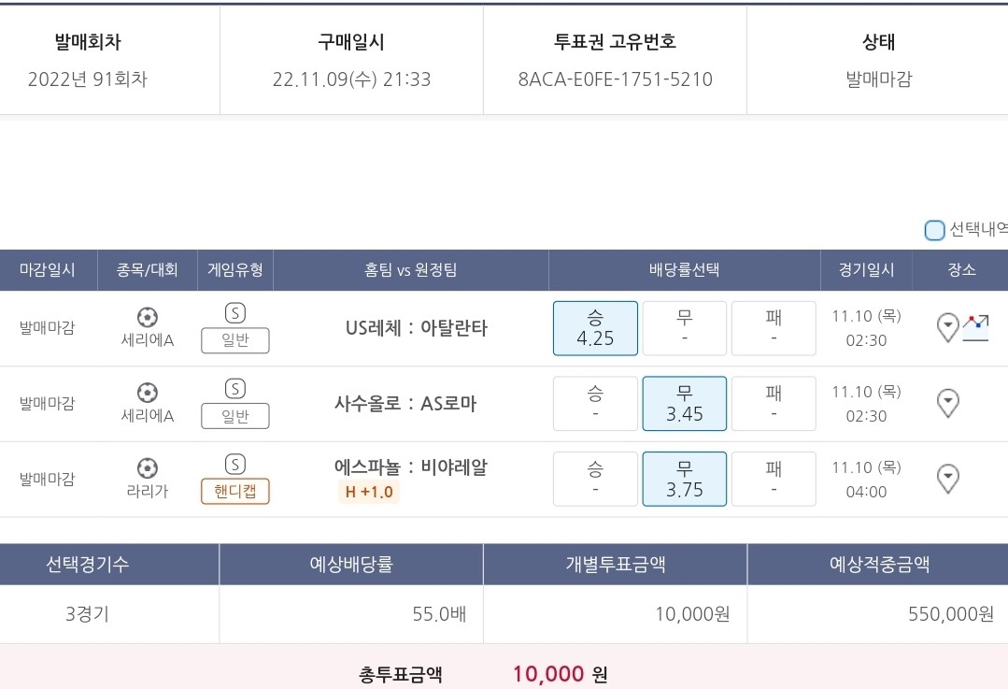Click 일반 tag in US레체 row
Viewport: 1008px width, 689px height.
(235, 340)
